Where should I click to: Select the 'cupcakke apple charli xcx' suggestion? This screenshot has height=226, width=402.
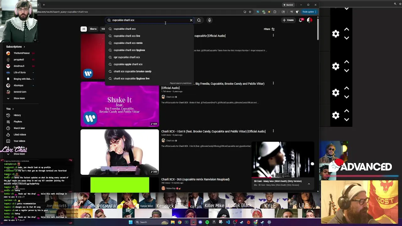tap(149, 64)
